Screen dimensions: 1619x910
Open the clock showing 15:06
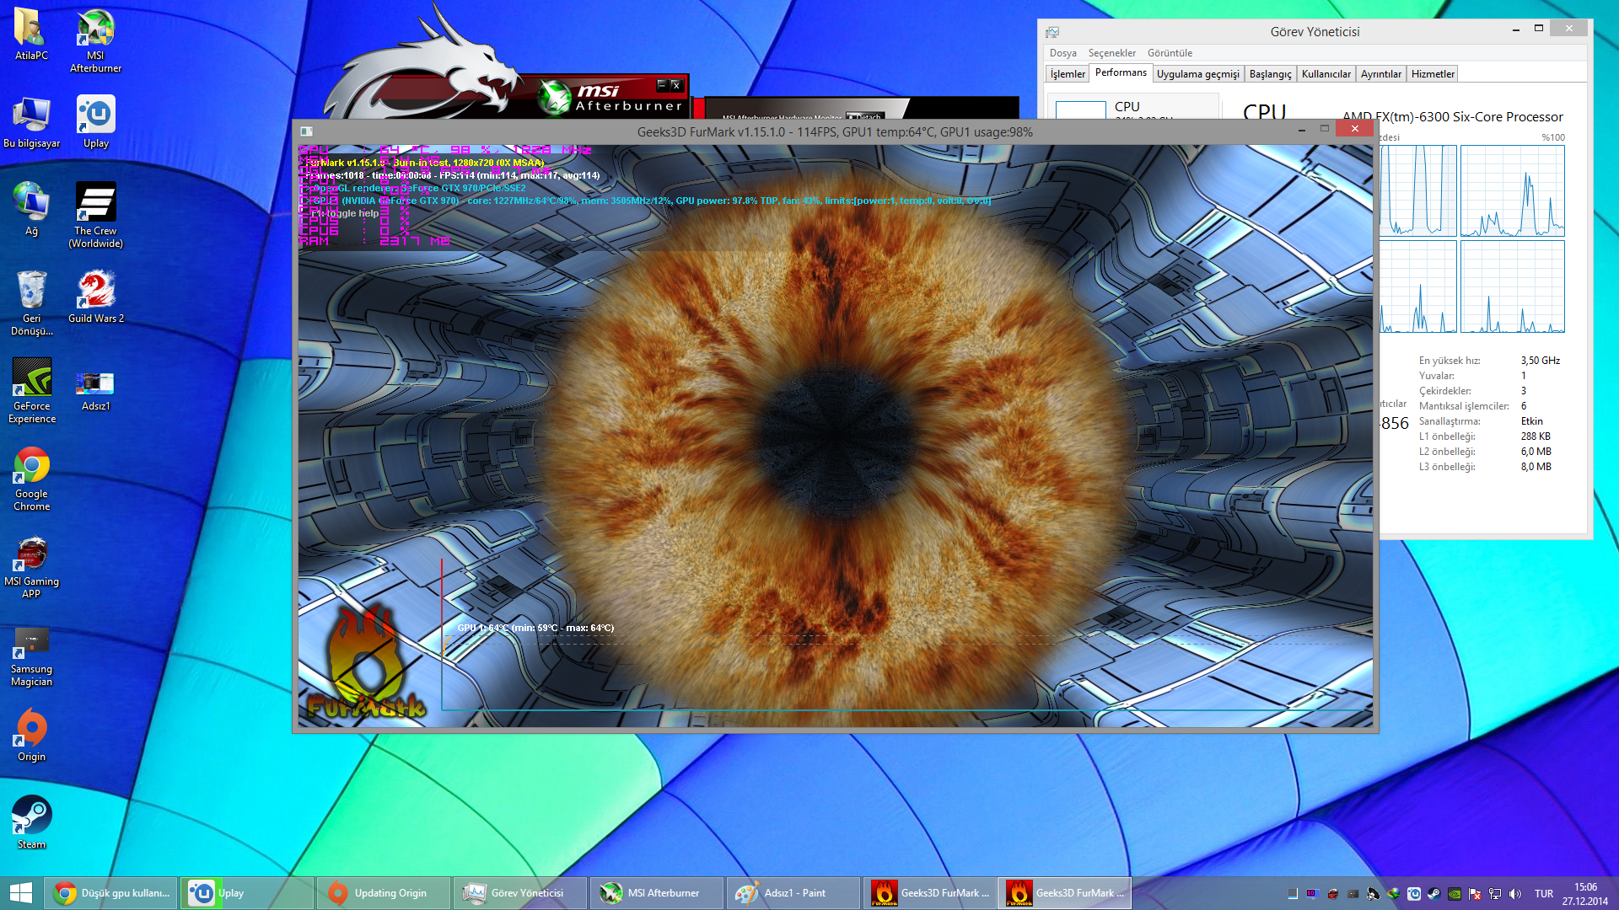click(x=1585, y=894)
